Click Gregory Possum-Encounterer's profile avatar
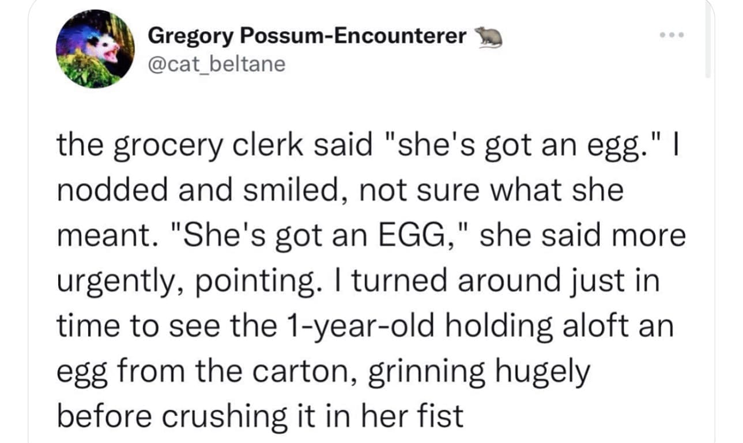 pyautogui.click(x=96, y=48)
